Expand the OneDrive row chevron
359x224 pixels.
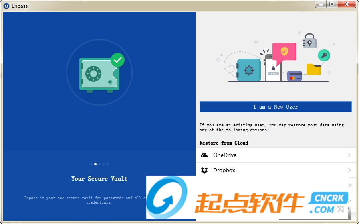[349, 155]
